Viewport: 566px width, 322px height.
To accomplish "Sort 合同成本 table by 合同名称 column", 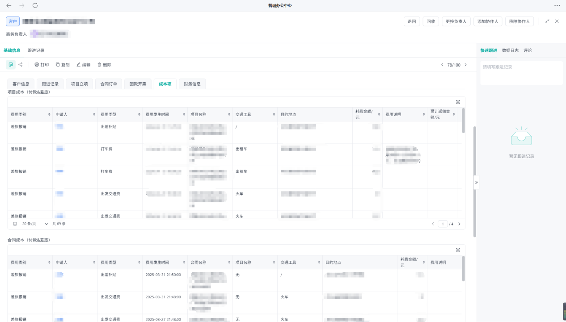I will (x=229, y=262).
